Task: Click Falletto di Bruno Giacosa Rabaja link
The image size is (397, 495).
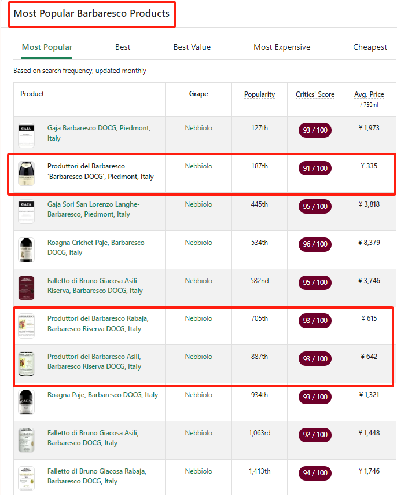Action: [97, 476]
